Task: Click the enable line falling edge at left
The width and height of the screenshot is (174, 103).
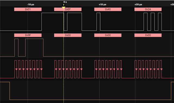Action: pyautogui.click(x=10, y=91)
